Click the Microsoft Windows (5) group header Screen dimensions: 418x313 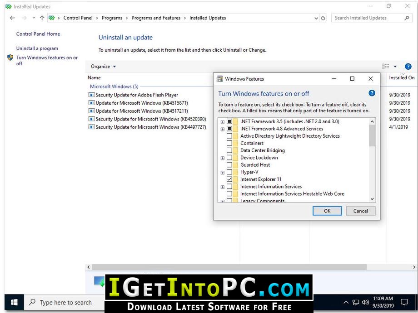(114, 87)
